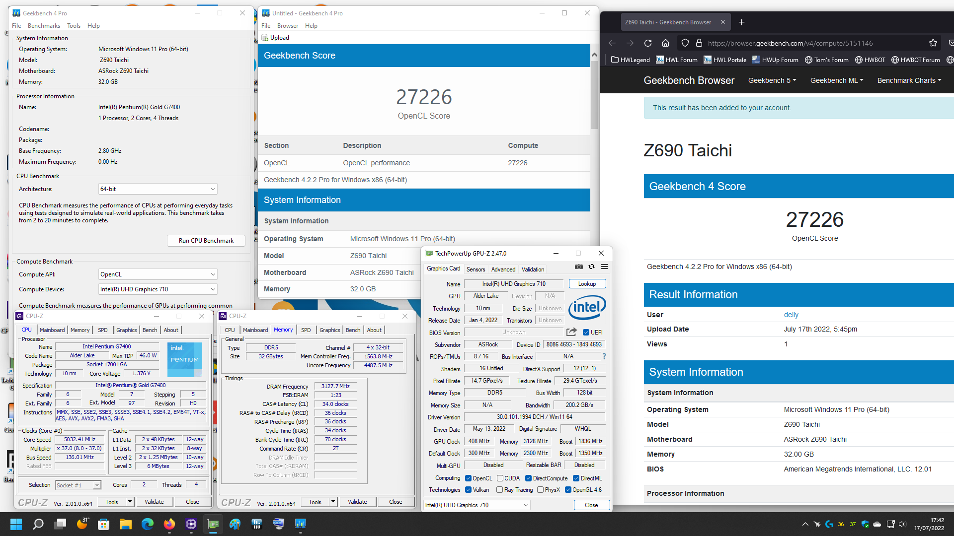Click GPU-Z refresh icon

(591, 267)
